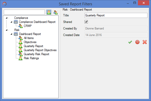Click the green checkmark save icon
This screenshot has height=101, width=151.
coord(130,42)
